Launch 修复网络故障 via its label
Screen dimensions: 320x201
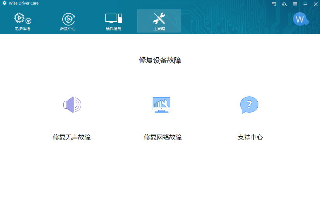pyautogui.click(x=163, y=137)
